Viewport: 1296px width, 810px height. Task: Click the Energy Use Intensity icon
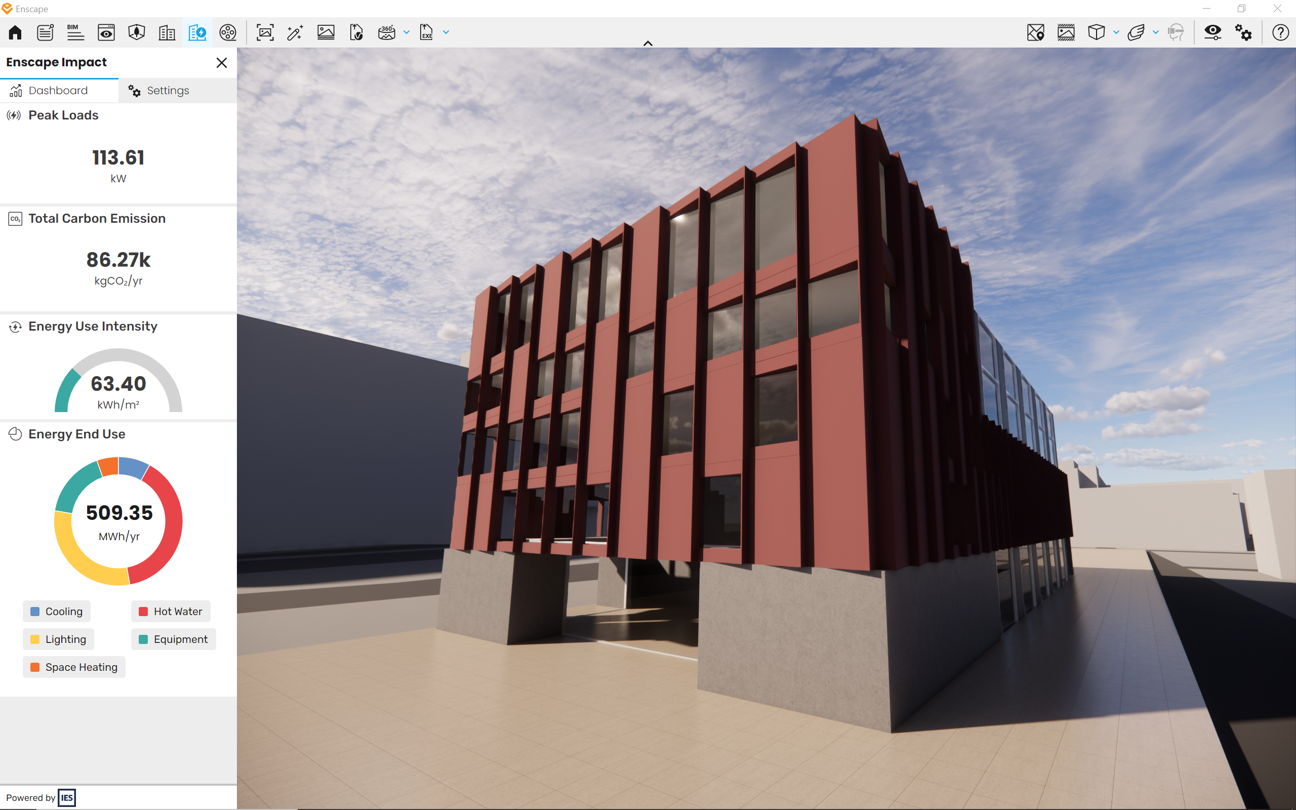[15, 327]
